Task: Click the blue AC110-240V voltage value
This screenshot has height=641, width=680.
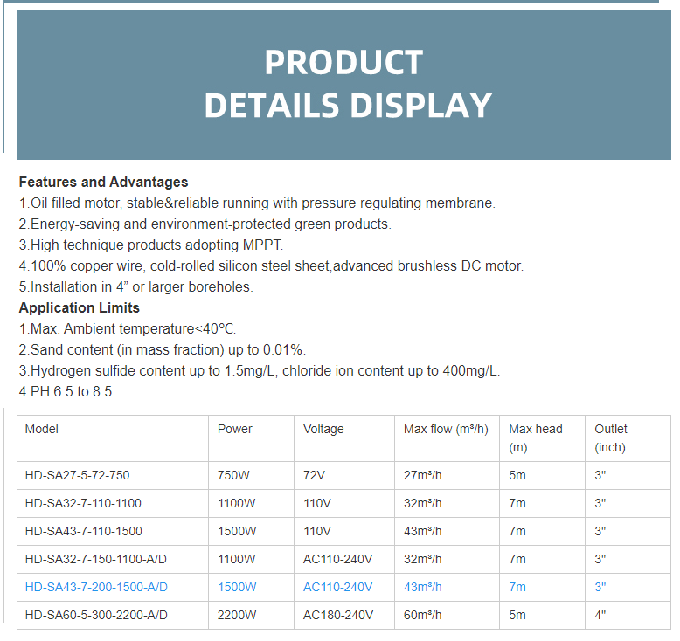Action: click(337, 587)
